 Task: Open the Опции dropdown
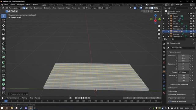pos(157,11)
